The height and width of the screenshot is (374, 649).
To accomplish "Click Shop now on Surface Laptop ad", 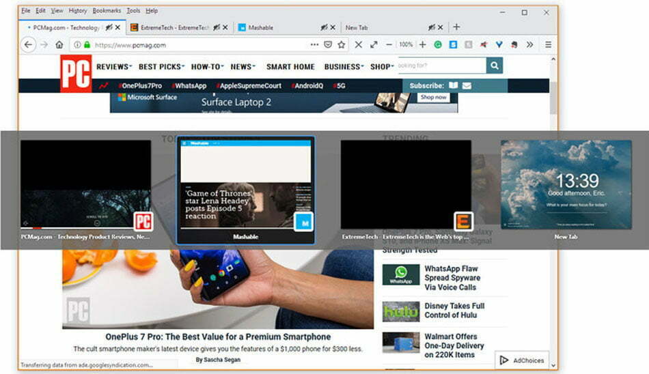I will point(433,97).
